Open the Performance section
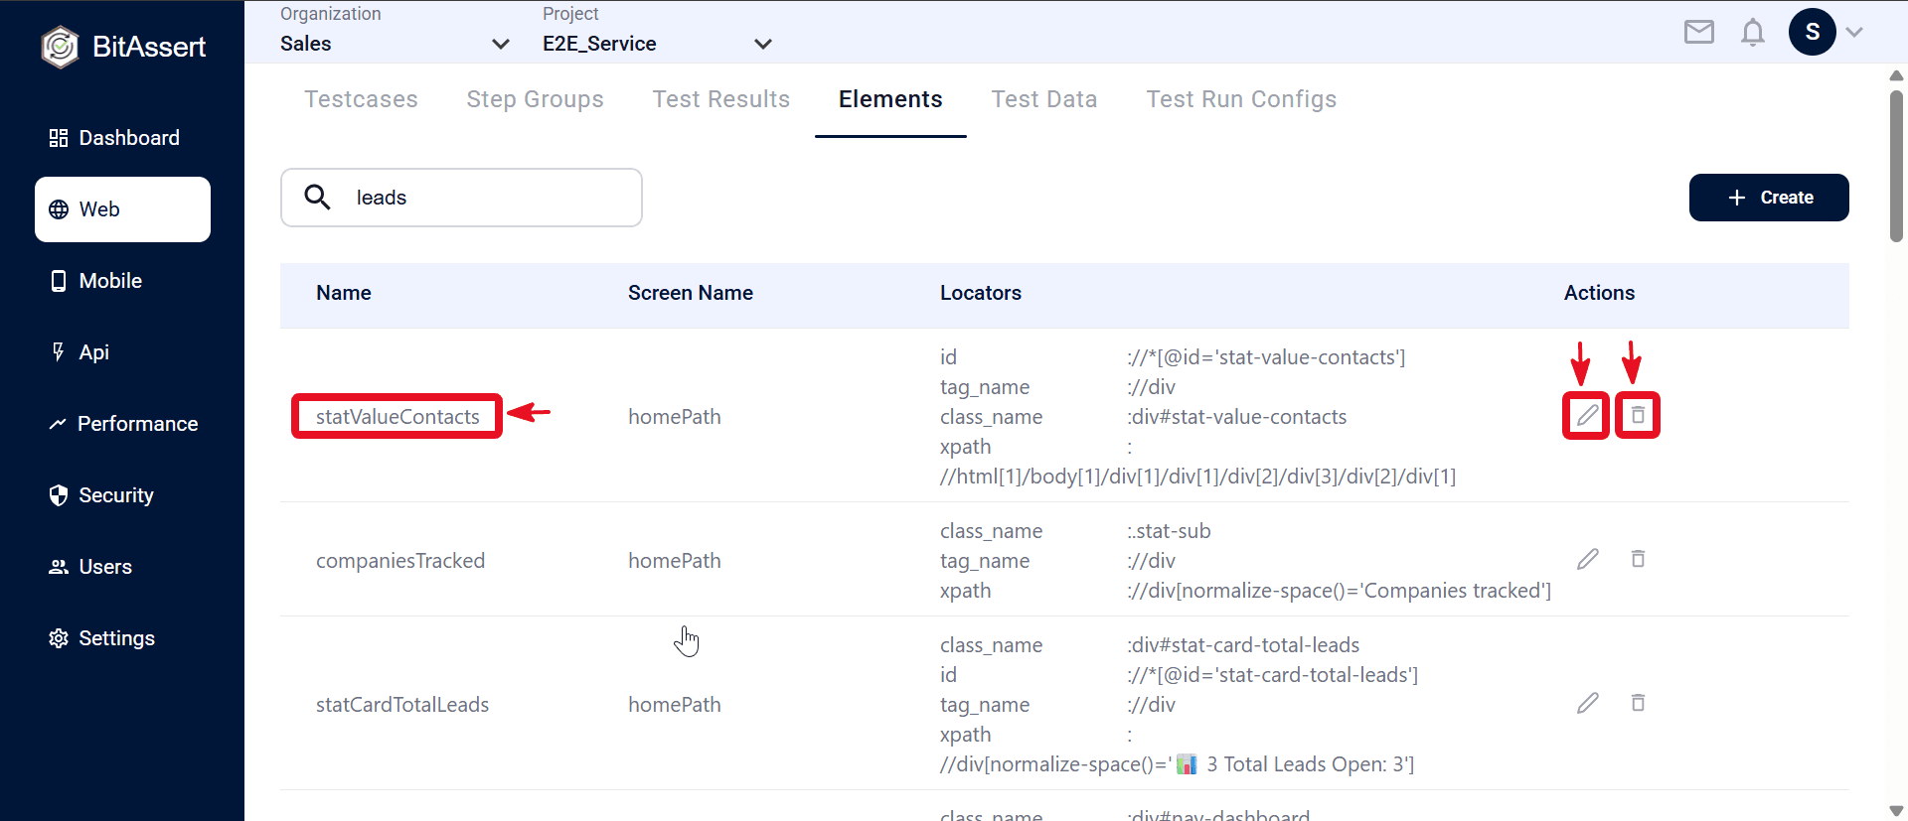The image size is (1908, 821). [x=122, y=424]
